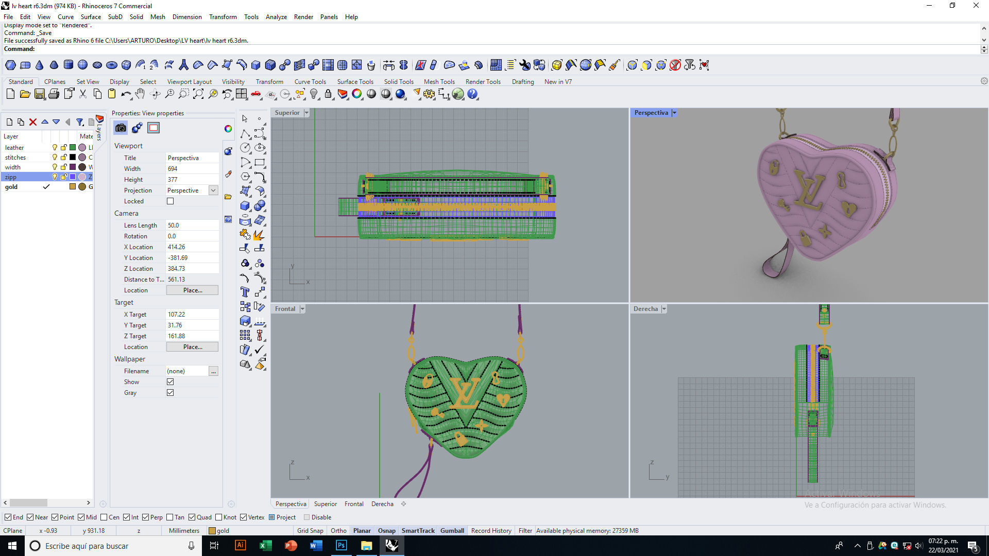Click the green color swatch of leather layer

point(73,148)
